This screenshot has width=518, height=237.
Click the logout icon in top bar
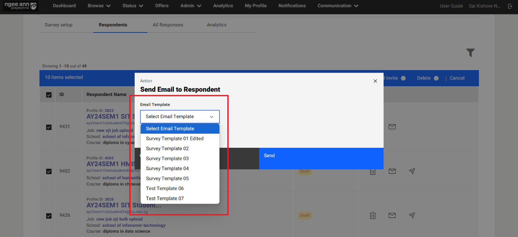tap(510, 6)
